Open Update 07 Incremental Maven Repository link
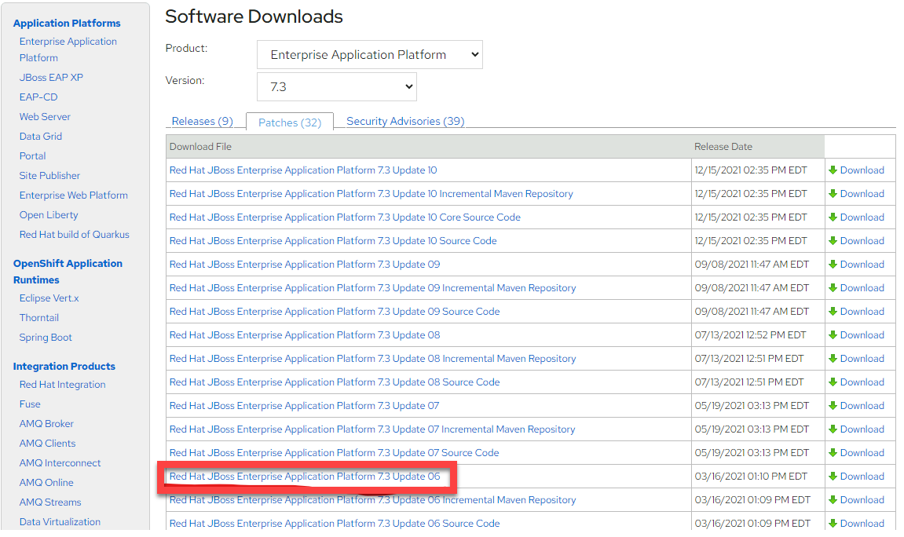904x537 pixels. pos(372,429)
